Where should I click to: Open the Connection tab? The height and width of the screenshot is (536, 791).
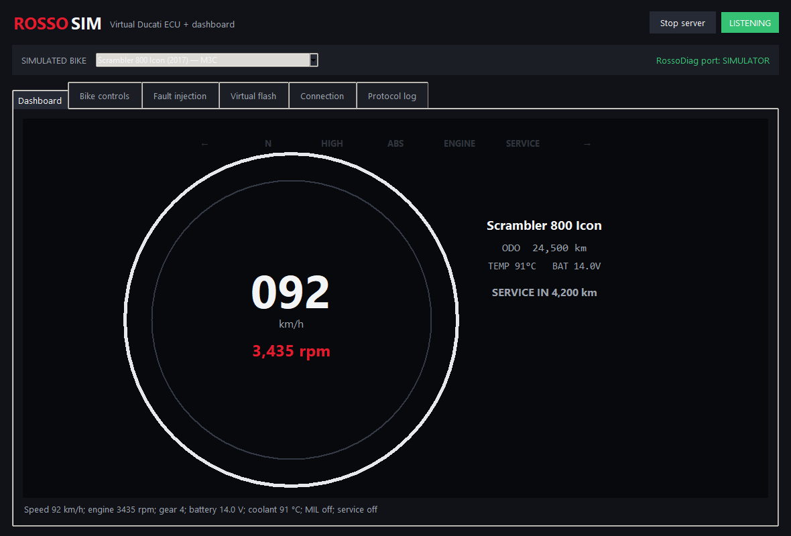(x=322, y=96)
